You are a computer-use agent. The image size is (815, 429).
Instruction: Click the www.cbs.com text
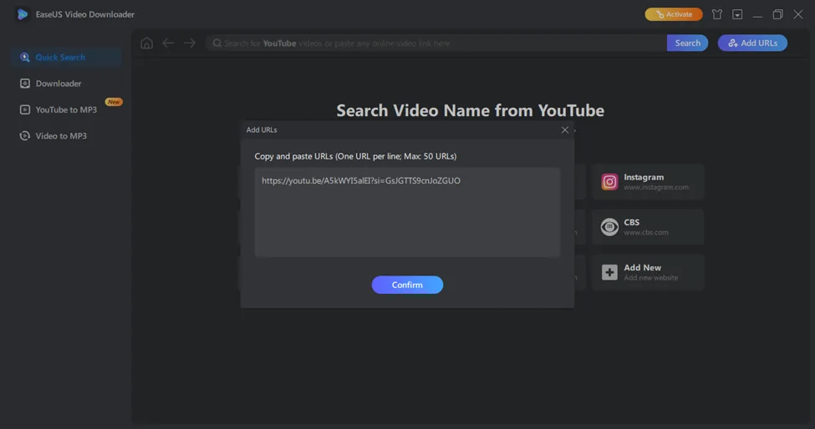646,232
